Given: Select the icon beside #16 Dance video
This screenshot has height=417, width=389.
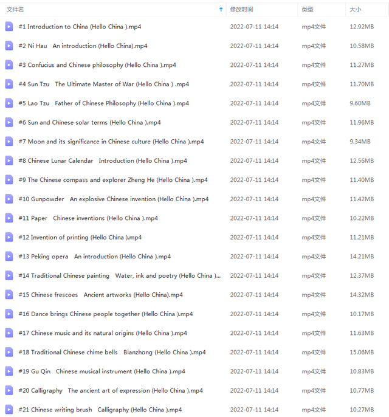Looking at the screenshot, I should pyautogui.click(x=9, y=314).
